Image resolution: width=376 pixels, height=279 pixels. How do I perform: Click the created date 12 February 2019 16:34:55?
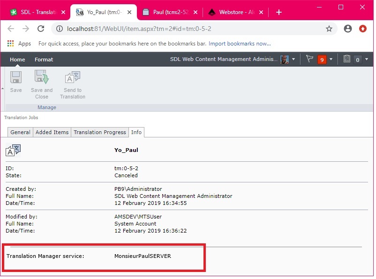(150, 203)
